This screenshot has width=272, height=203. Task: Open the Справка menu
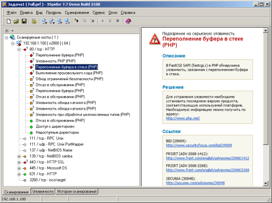click(x=128, y=13)
